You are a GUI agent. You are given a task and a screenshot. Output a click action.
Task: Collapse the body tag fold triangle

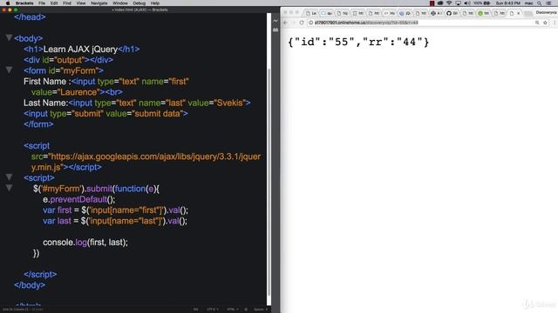tap(9, 37)
